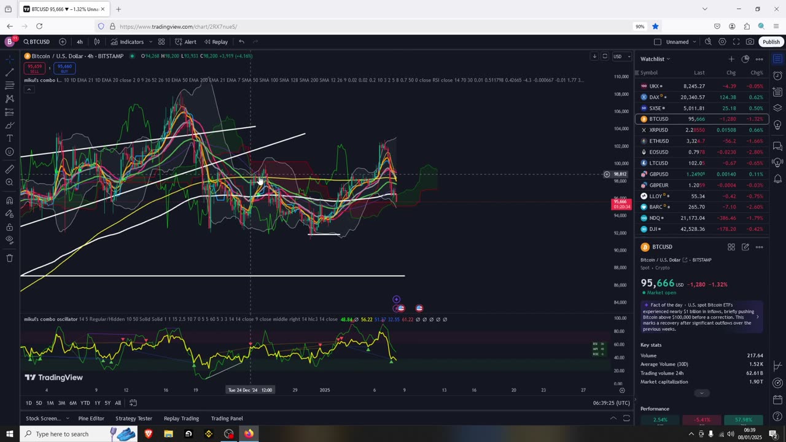This screenshot has width=786, height=442.
Task: Open the chats panel in the right sidebar
Action: (x=777, y=146)
